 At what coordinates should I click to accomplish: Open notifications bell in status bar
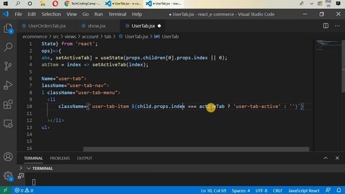pos(339,190)
